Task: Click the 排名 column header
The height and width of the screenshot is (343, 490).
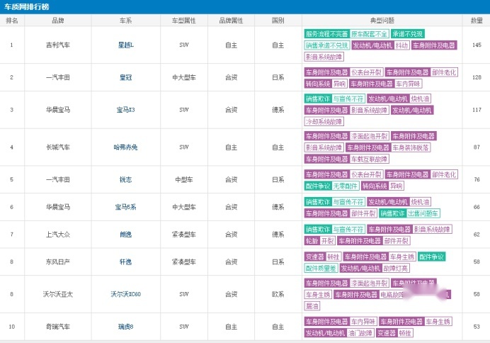Action: [x=12, y=21]
